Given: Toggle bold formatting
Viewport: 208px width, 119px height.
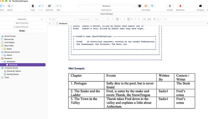Looking at the screenshot, I should click(x=117, y=19).
